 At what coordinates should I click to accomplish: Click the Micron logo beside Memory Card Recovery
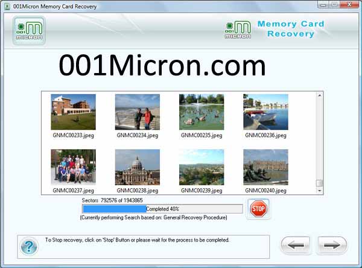238,30
